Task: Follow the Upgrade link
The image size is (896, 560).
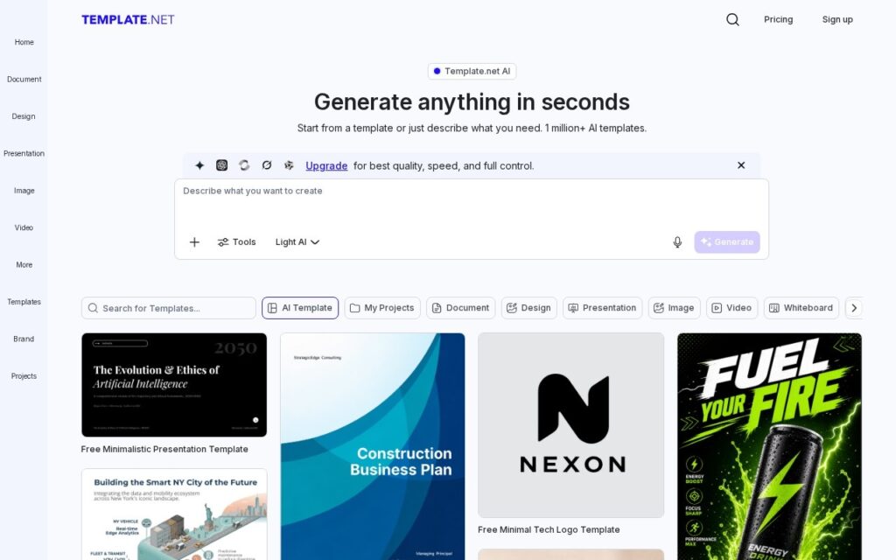Action: [x=326, y=165]
